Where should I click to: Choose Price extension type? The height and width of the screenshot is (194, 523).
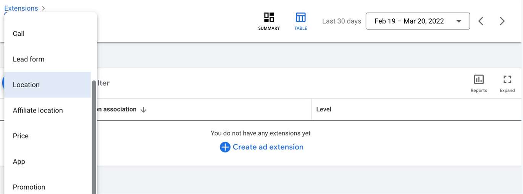click(x=48, y=136)
